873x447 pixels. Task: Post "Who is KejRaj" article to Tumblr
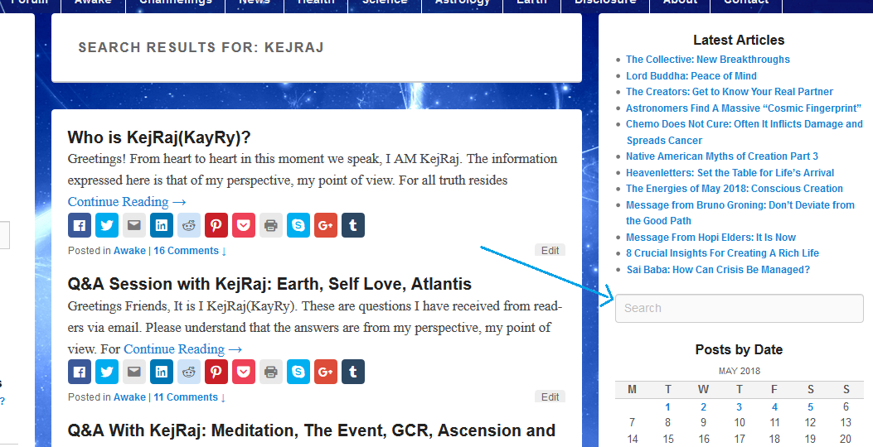353,225
